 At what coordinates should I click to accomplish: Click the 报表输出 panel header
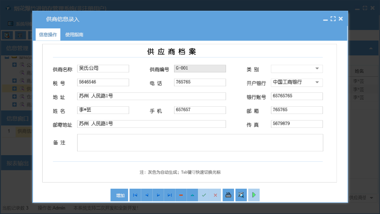pyautogui.click(x=18, y=163)
